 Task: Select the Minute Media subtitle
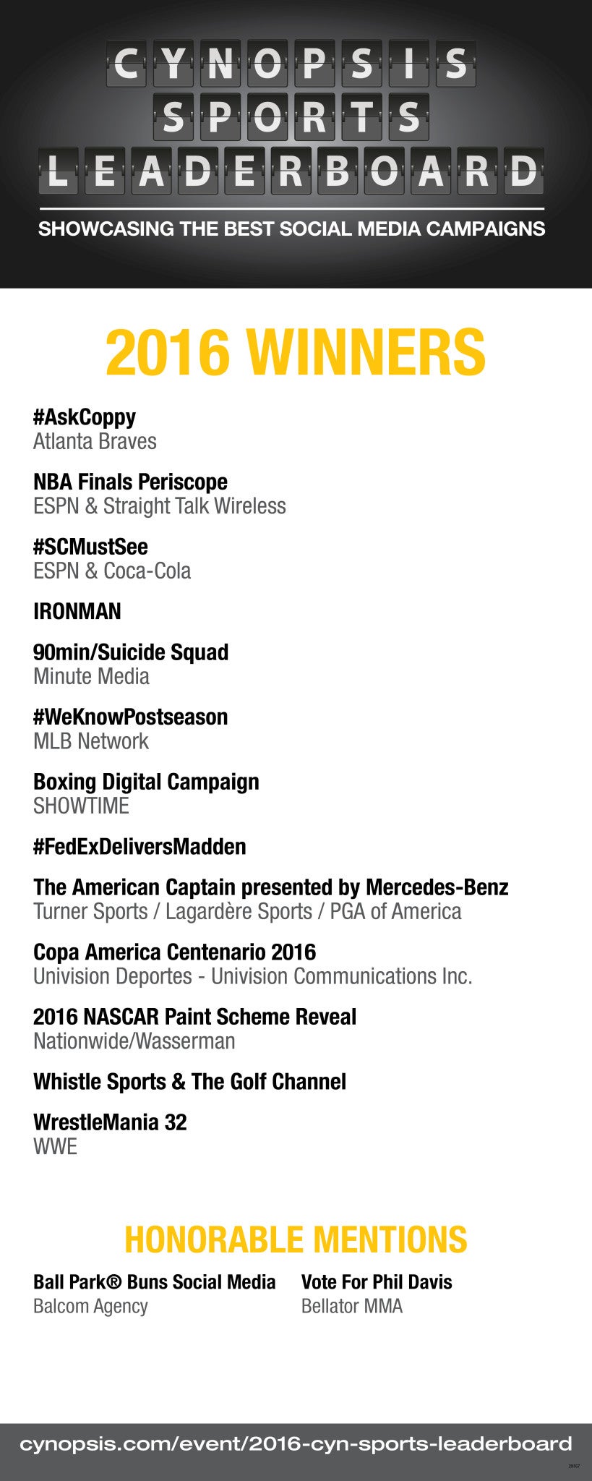pyautogui.click(x=91, y=677)
